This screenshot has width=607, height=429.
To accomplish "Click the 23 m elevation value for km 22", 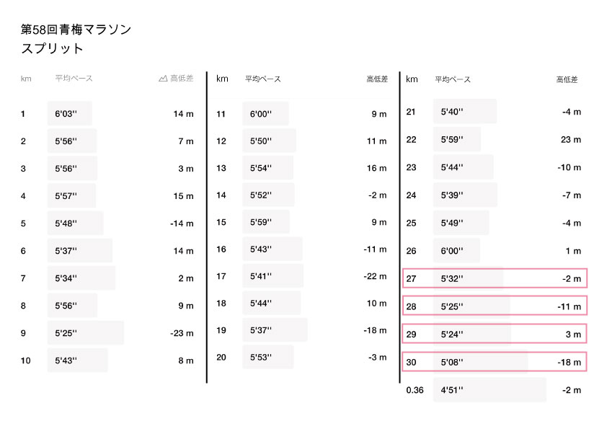I will [570, 139].
